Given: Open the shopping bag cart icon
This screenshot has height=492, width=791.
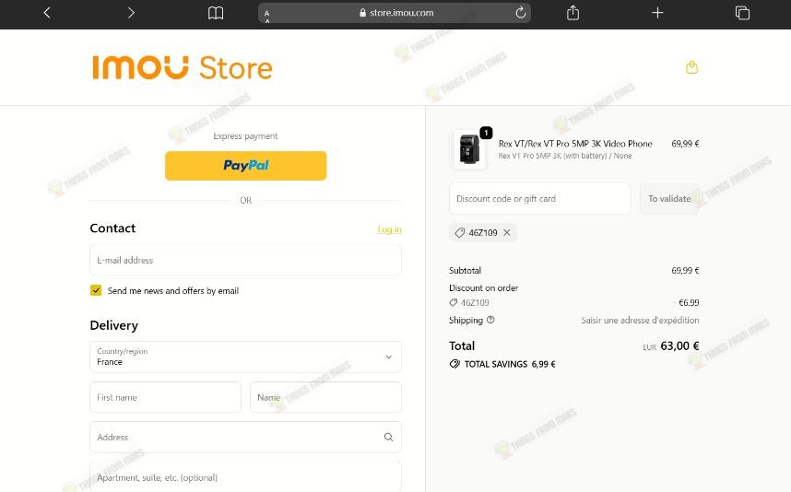Looking at the screenshot, I should 691,67.
